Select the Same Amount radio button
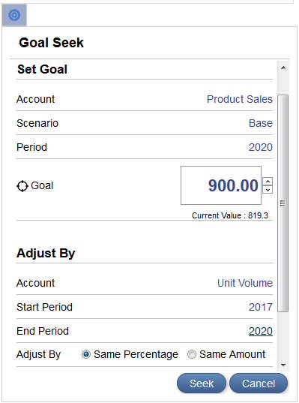The image size is (299, 403). [x=191, y=354]
